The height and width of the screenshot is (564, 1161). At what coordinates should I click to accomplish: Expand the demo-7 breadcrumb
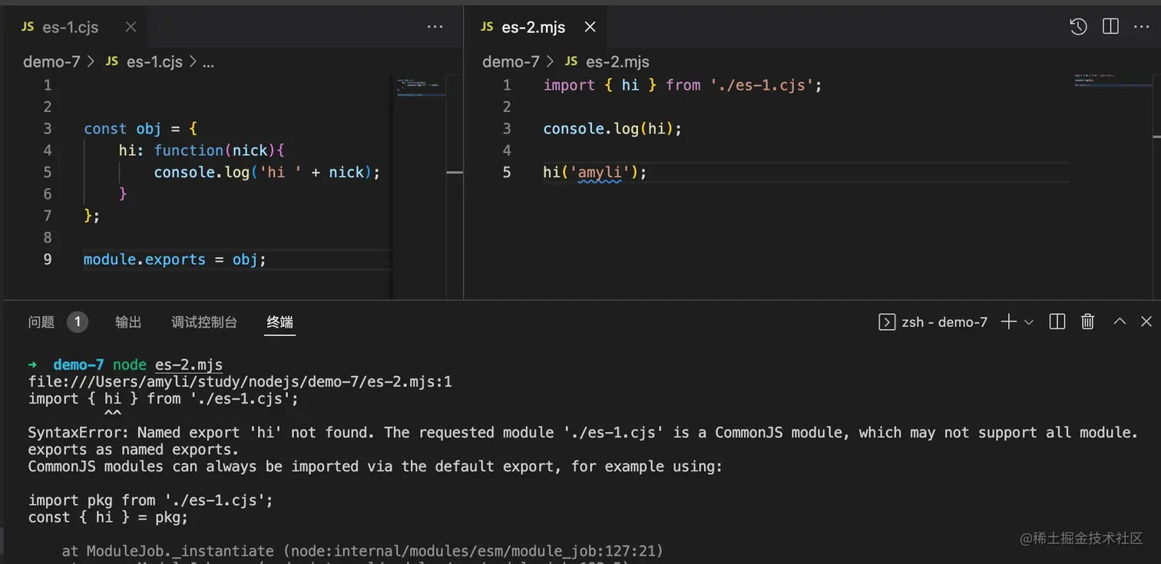point(51,61)
